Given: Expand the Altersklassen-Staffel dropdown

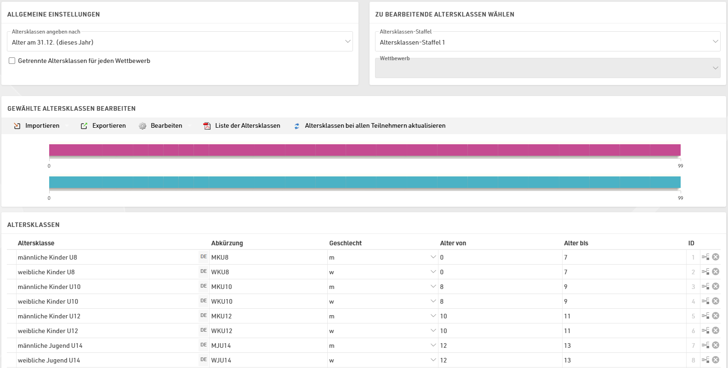Looking at the screenshot, I should coord(547,42).
